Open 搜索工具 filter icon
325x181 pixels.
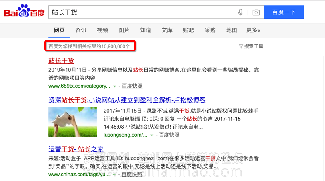(x=241, y=46)
